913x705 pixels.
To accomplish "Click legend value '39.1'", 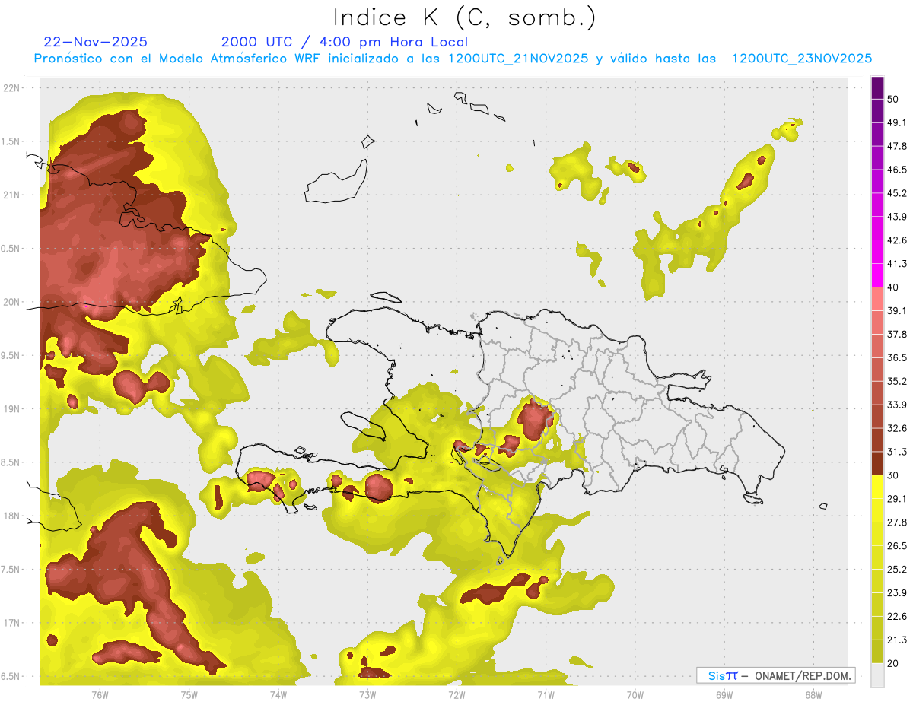I will [897, 311].
